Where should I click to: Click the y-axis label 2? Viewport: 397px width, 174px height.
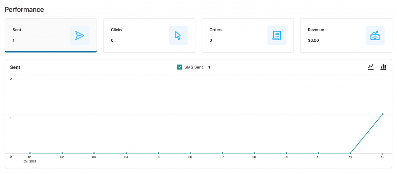click(11, 79)
